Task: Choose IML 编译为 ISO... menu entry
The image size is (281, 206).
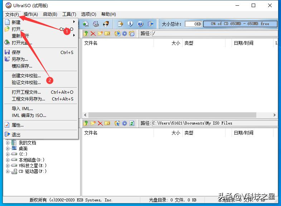Action: pos(41,115)
